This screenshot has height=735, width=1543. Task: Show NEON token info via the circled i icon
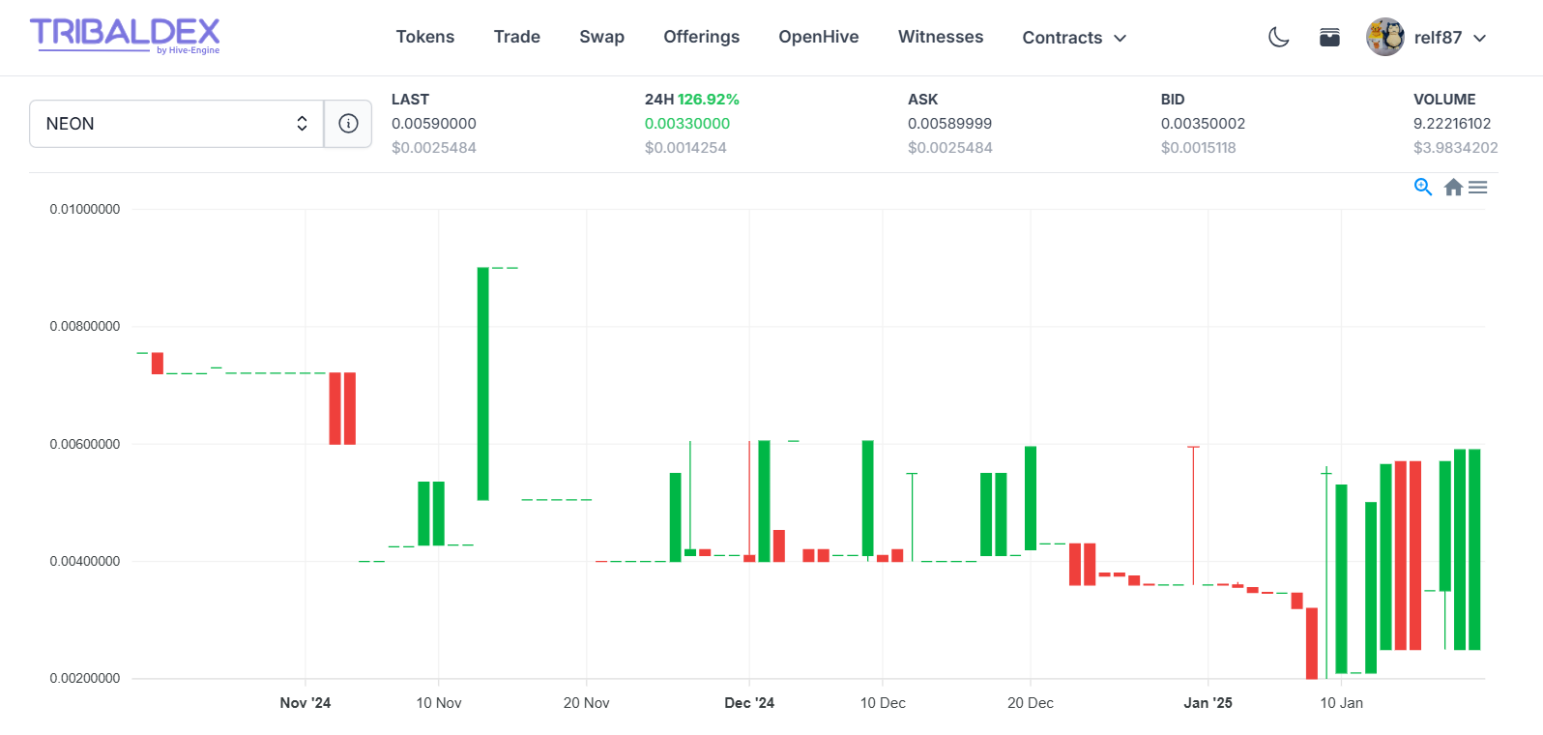348,124
